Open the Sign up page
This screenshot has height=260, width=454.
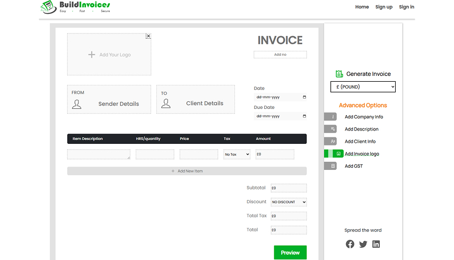tap(383, 7)
